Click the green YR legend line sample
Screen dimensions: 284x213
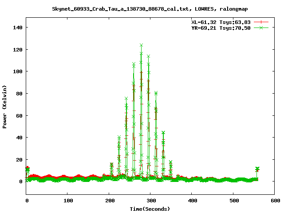point(261,28)
